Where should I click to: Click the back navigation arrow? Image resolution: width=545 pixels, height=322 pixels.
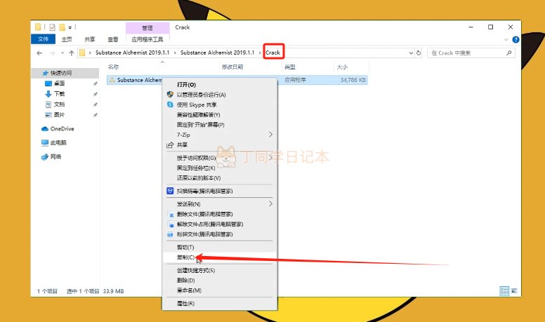[39, 53]
